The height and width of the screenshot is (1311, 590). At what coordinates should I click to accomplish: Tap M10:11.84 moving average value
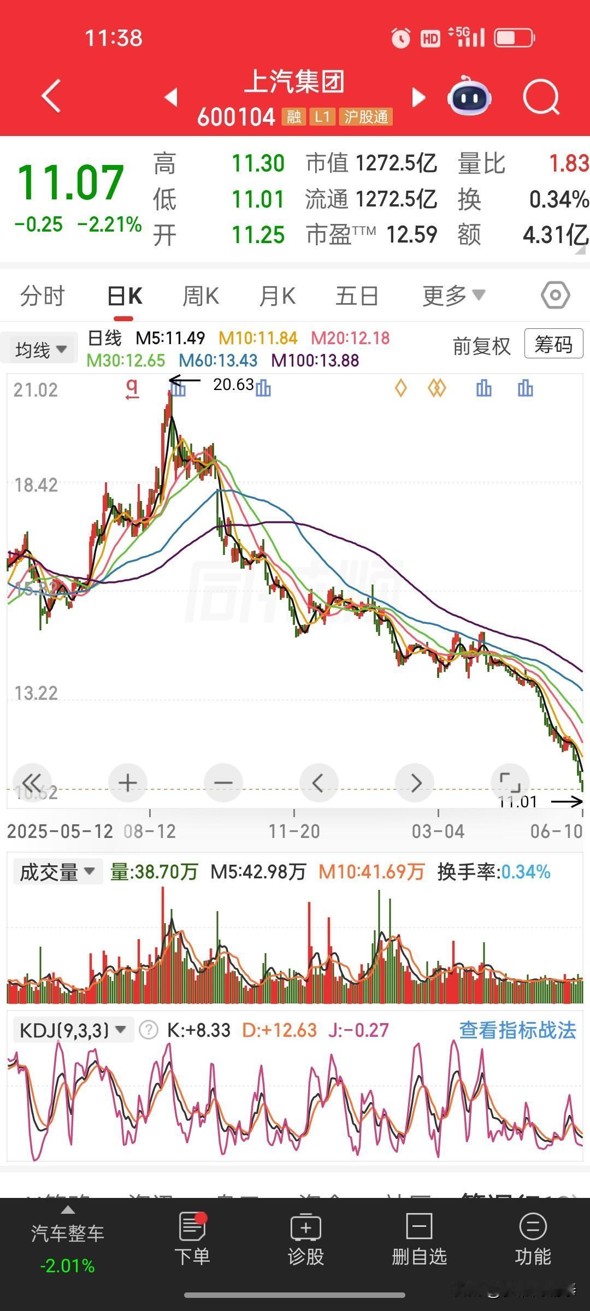coord(258,338)
